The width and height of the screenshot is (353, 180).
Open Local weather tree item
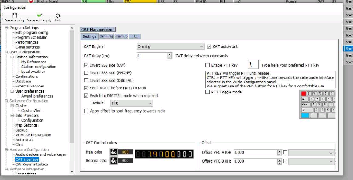pyautogui.click(x=33, y=72)
